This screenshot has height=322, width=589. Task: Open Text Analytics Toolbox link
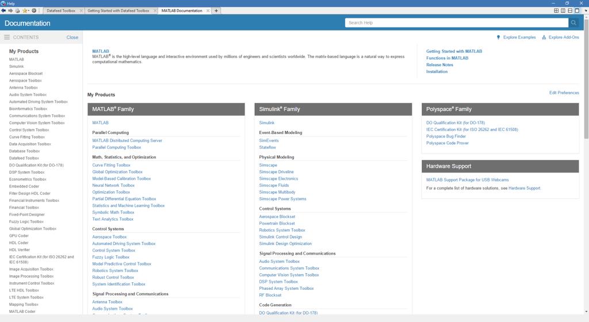[113, 219]
